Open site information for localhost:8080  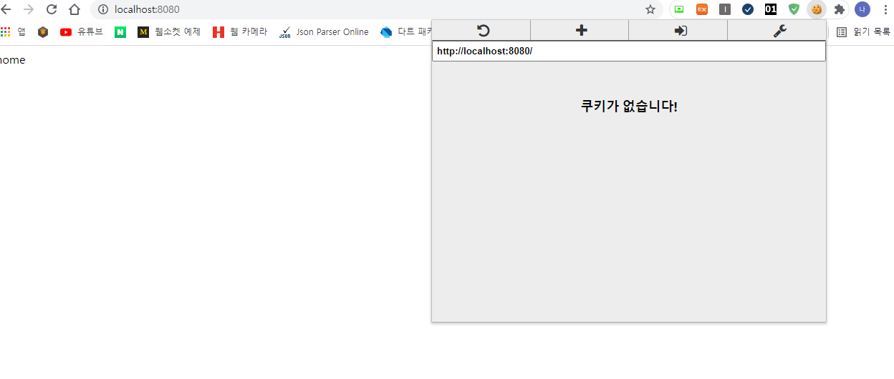point(103,9)
